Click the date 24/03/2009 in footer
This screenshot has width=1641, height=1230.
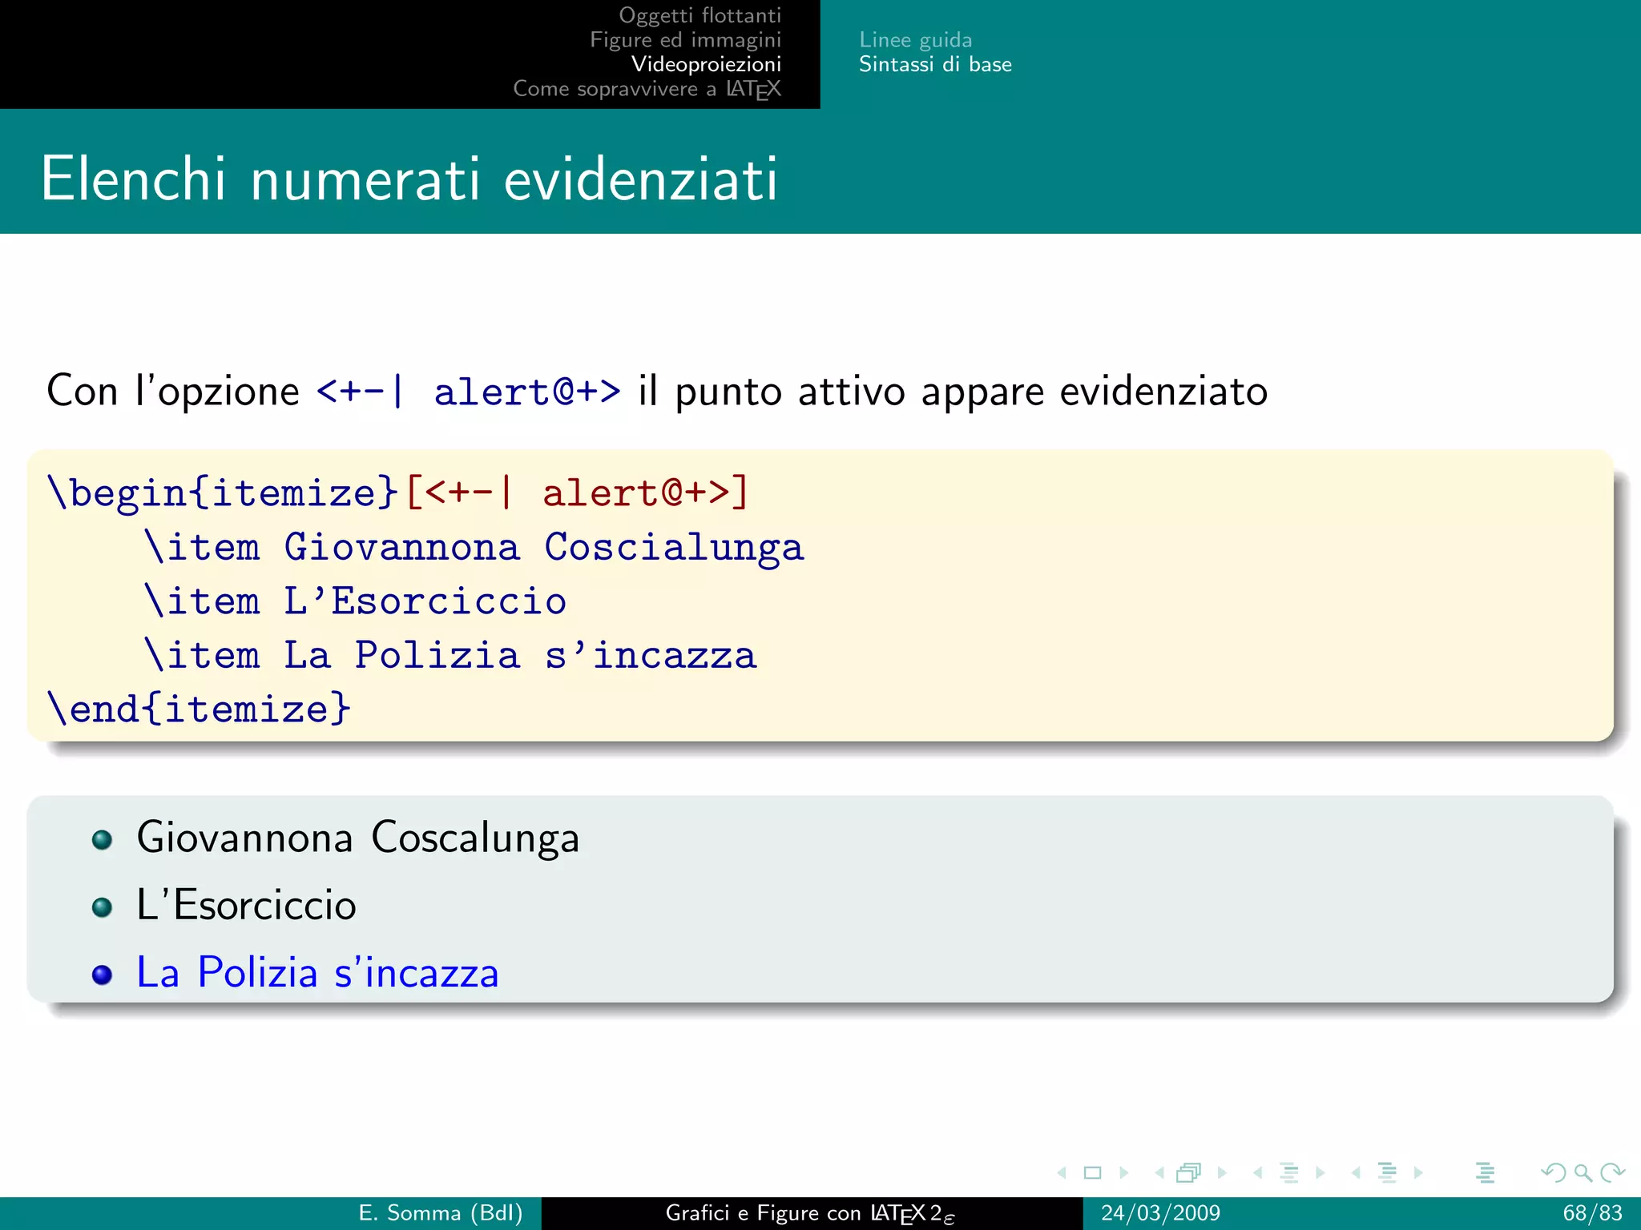[x=1160, y=1213]
